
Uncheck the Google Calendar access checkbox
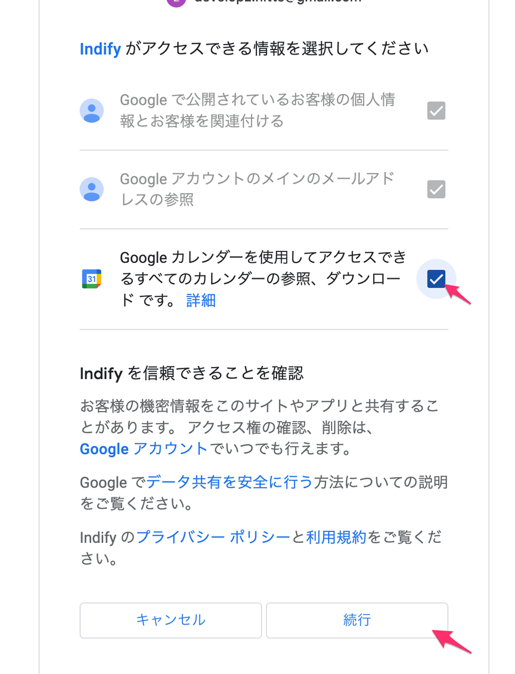[436, 279]
